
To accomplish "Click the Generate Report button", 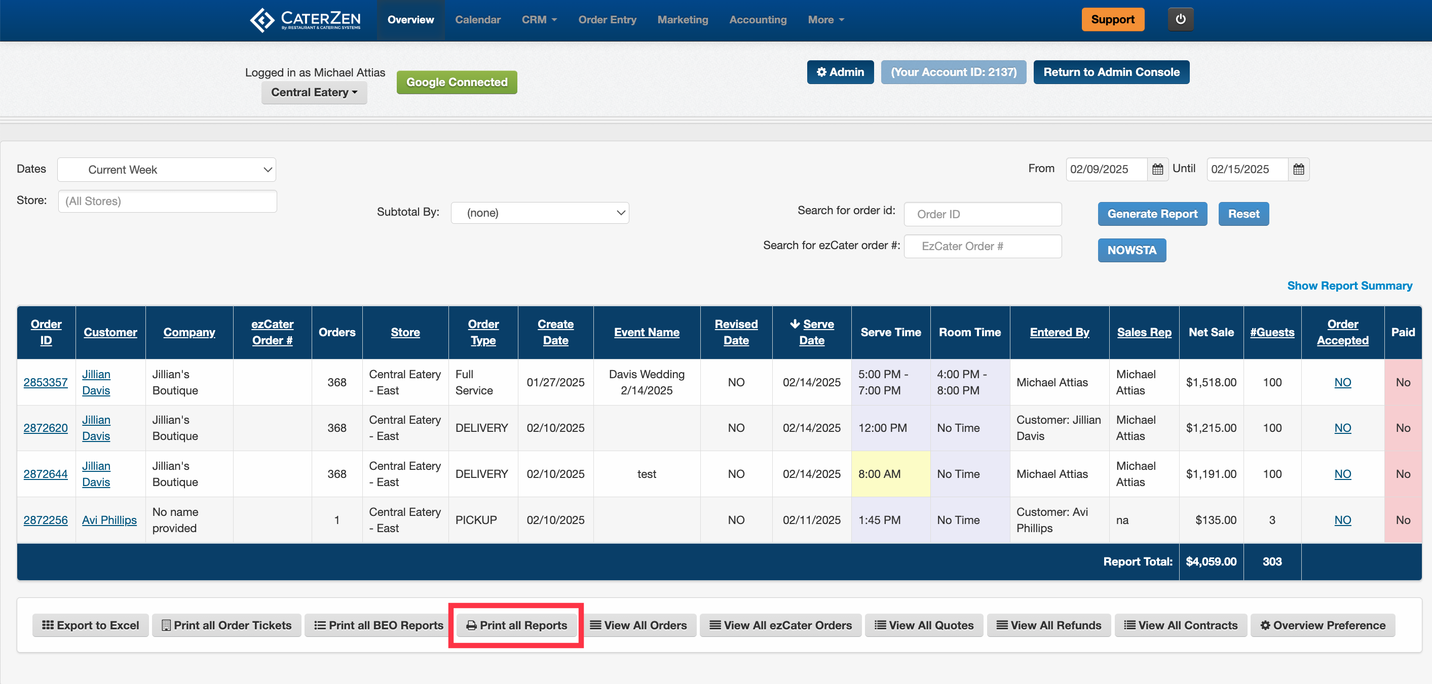I will pos(1152,214).
